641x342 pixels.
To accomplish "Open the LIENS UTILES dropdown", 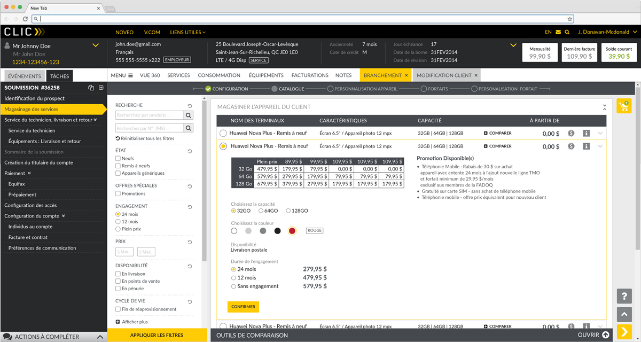I will tap(187, 32).
